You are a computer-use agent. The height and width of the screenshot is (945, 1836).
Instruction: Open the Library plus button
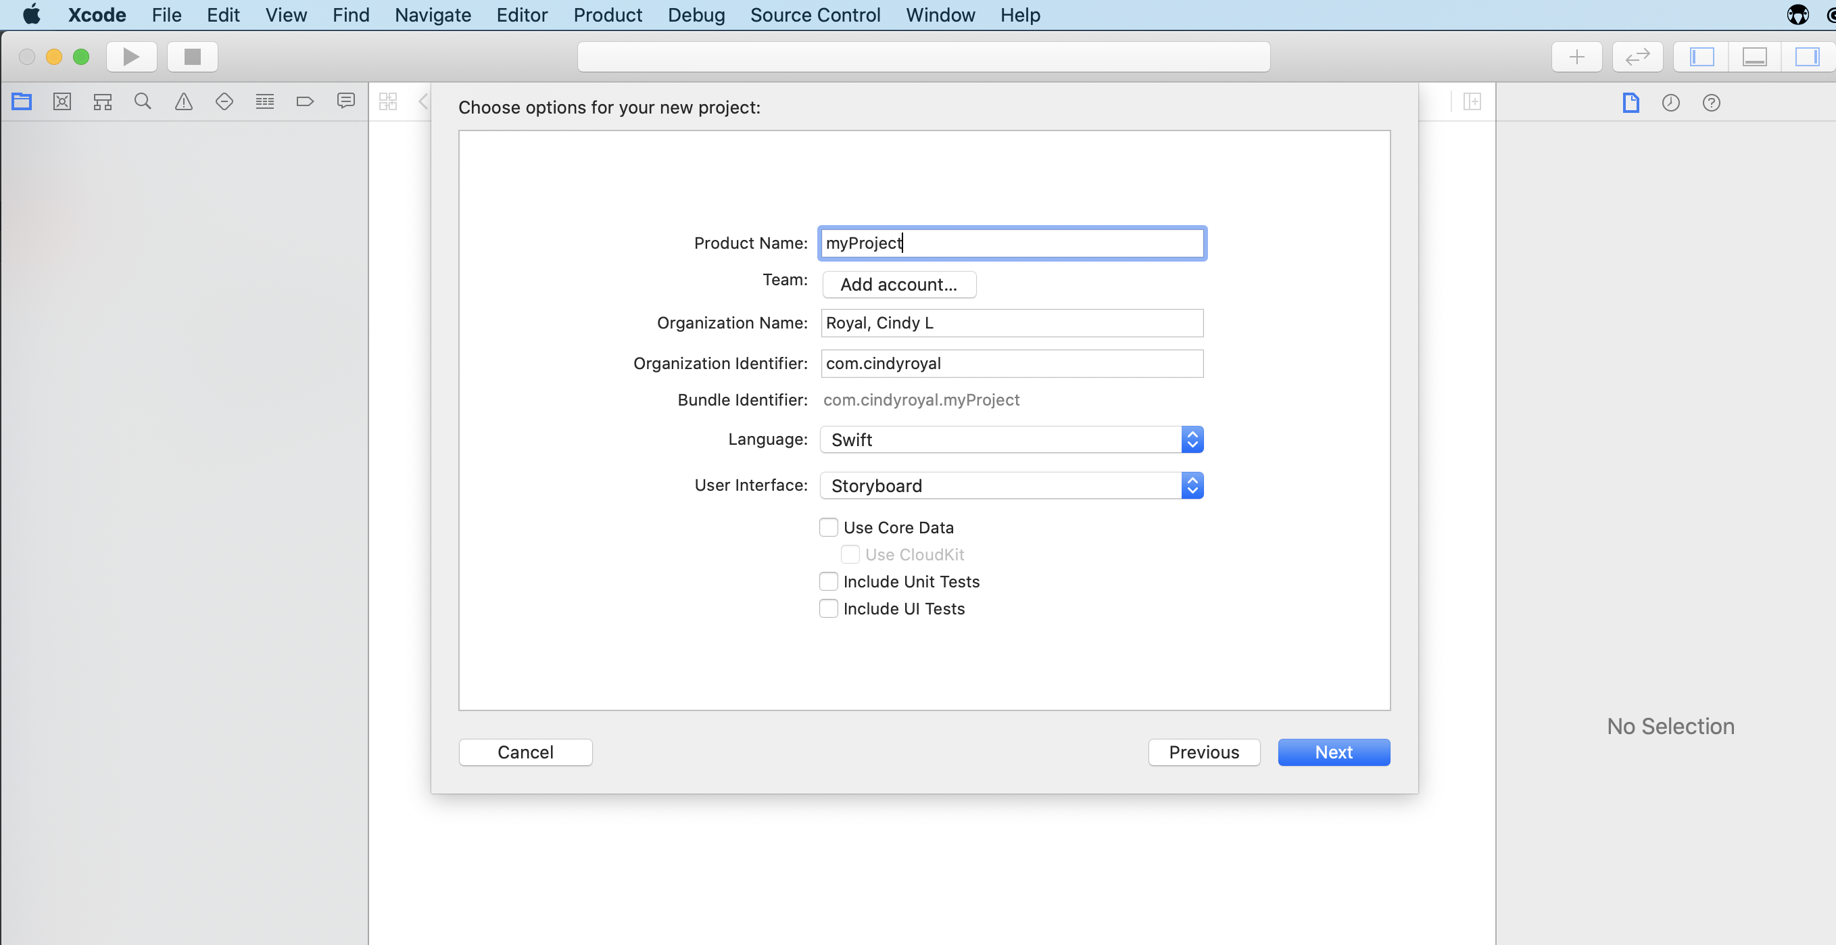1576,56
